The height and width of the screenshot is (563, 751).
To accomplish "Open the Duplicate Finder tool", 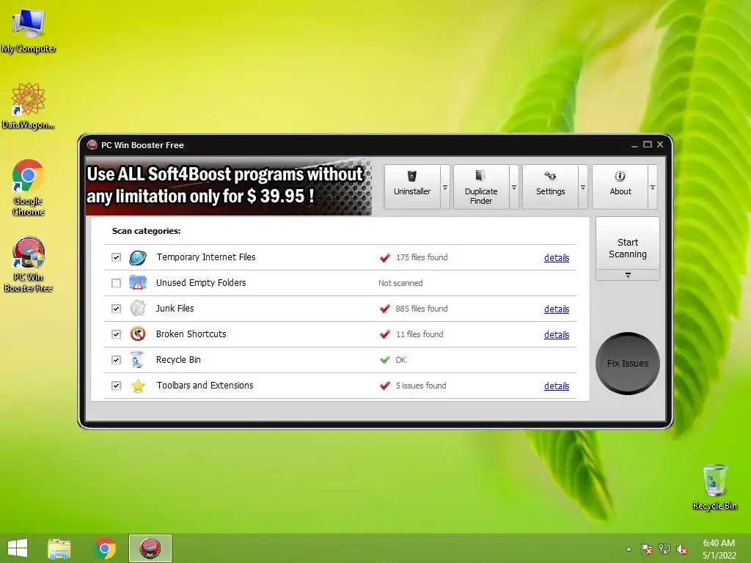I will pos(481,187).
